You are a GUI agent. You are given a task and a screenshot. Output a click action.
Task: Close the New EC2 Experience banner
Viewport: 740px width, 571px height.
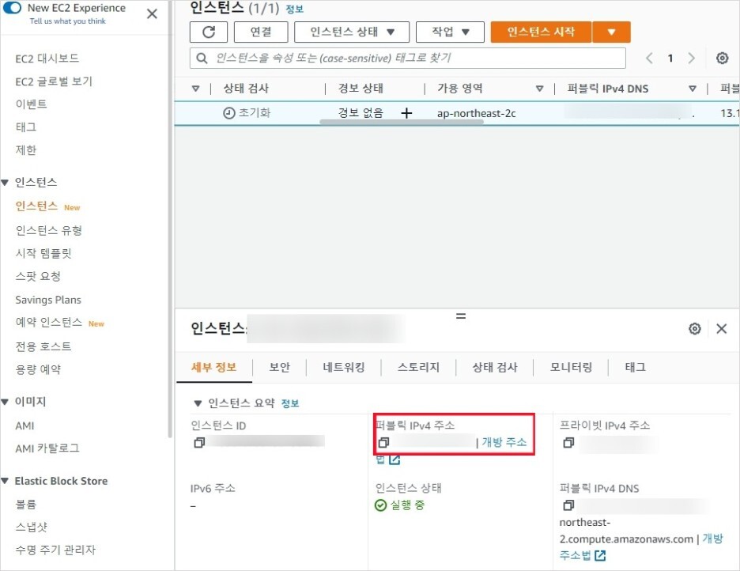(152, 13)
